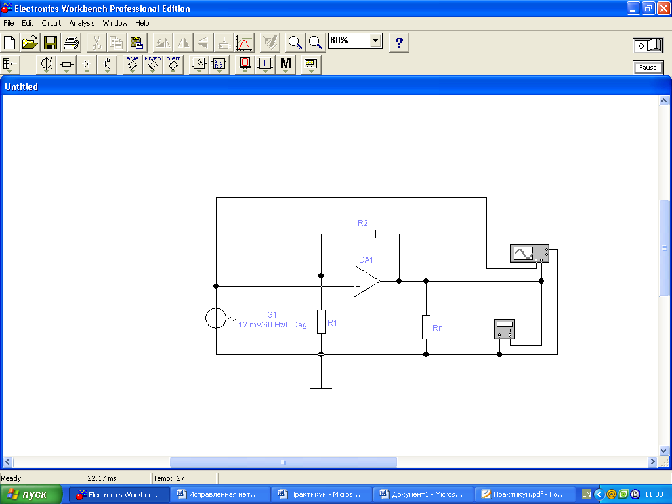This screenshot has height=504, width=672.
Task: Toggle the simulation power switch
Action: (647, 45)
